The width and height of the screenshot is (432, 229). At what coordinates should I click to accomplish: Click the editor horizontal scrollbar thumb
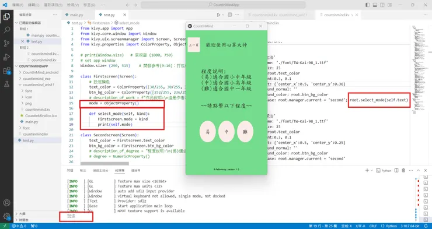click(104, 164)
